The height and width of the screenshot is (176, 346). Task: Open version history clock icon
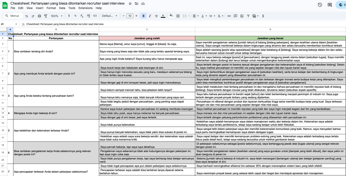(320, 5)
